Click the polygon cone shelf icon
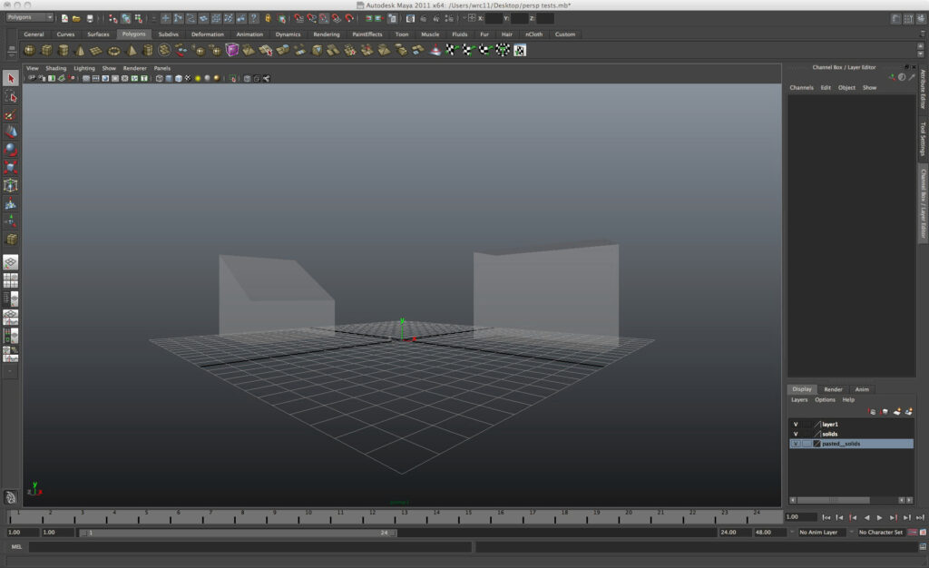Screen dimensions: 929x568 pos(80,51)
